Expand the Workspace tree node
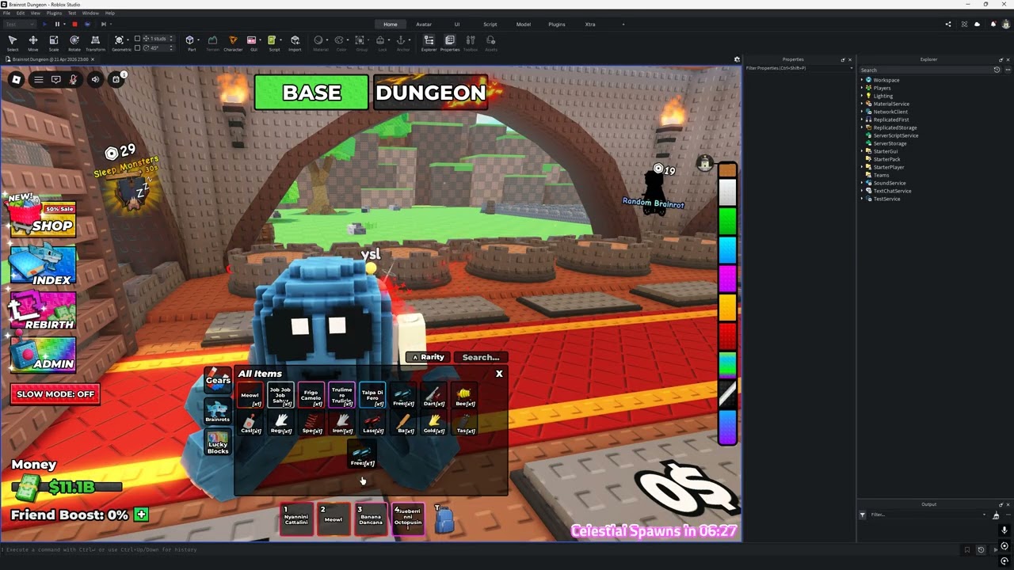Screen dimensions: 1014x570 point(862,80)
